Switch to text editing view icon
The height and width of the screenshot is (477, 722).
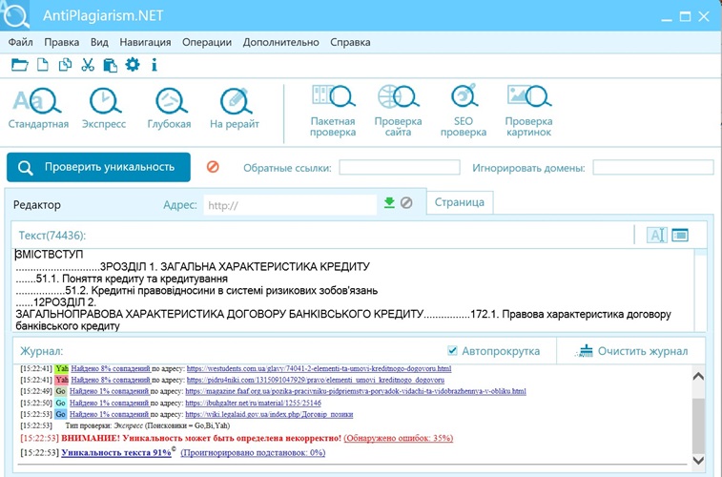click(x=657, y=235)
